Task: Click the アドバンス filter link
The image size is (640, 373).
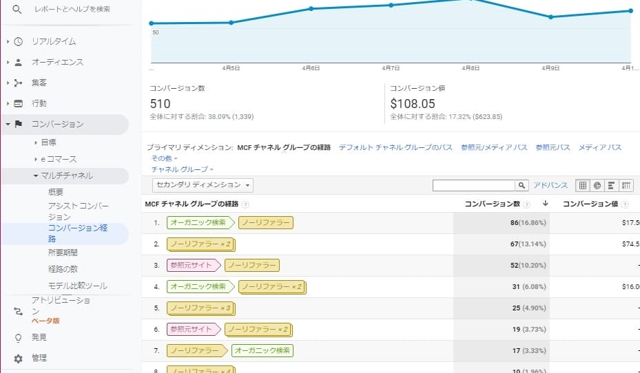Action: point(550,185)
